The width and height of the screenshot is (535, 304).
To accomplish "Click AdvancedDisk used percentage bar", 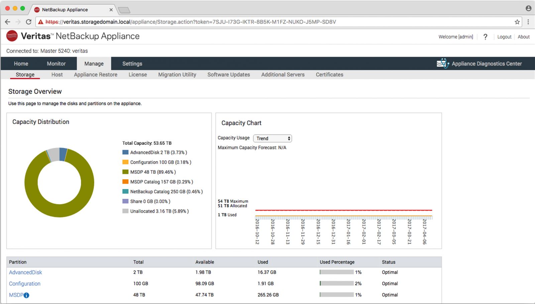I will click(x=336, y=272).
